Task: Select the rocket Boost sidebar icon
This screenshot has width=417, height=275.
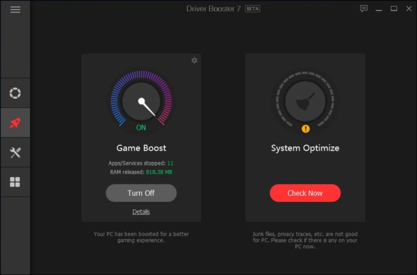Action: pyautogui.click(x=15, y=123)
